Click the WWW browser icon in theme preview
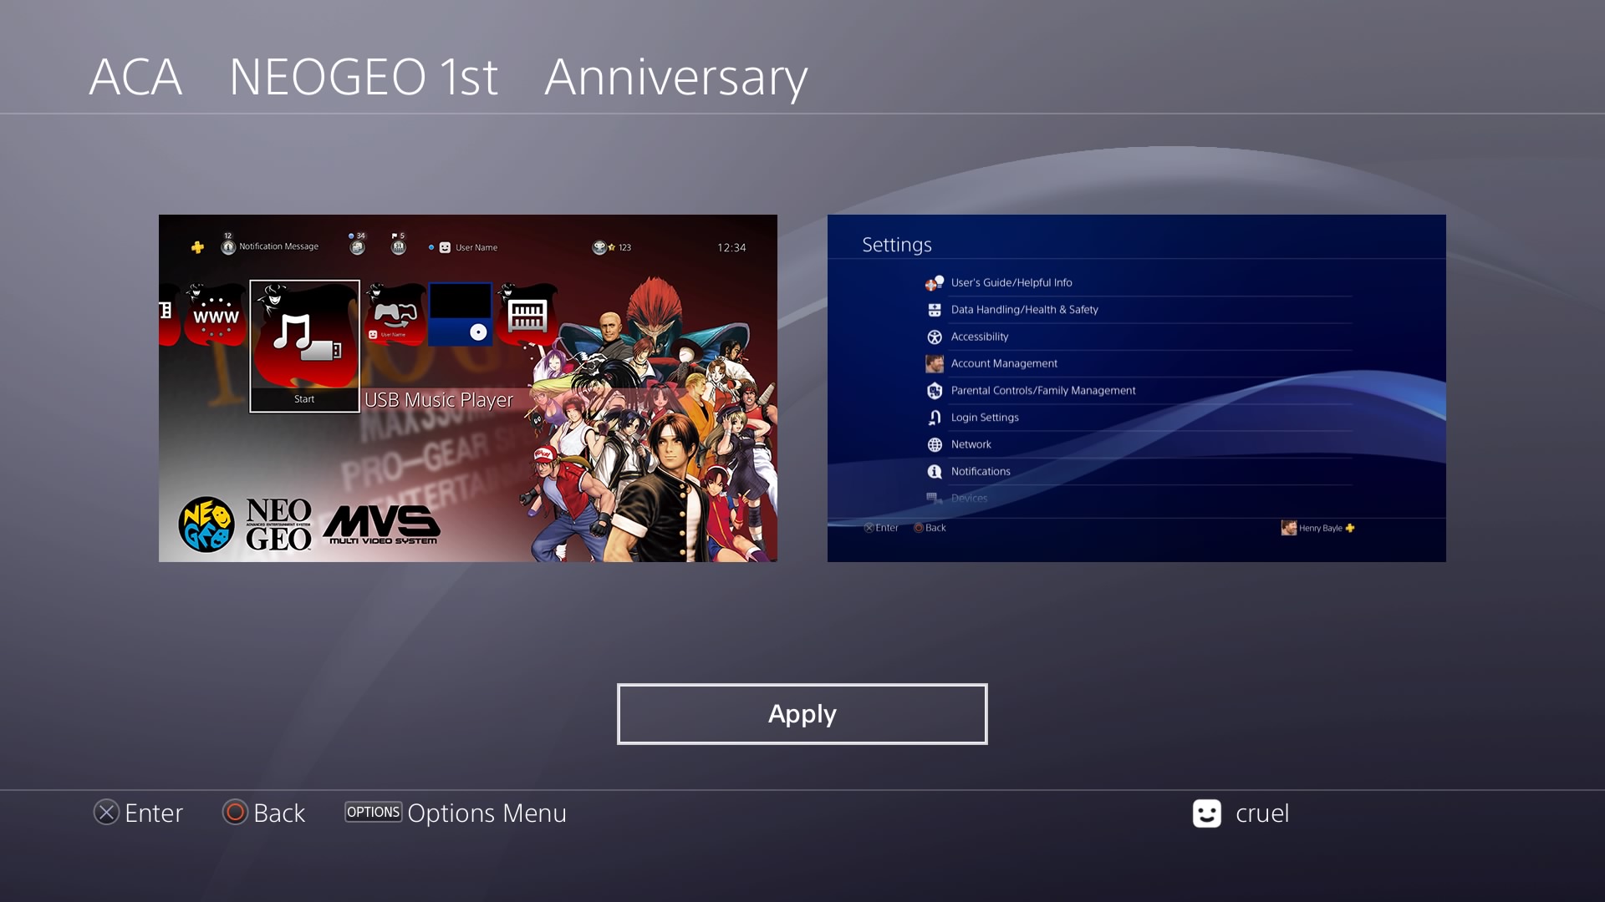This screenshot has height=902, width=1605. click(216, 316)
